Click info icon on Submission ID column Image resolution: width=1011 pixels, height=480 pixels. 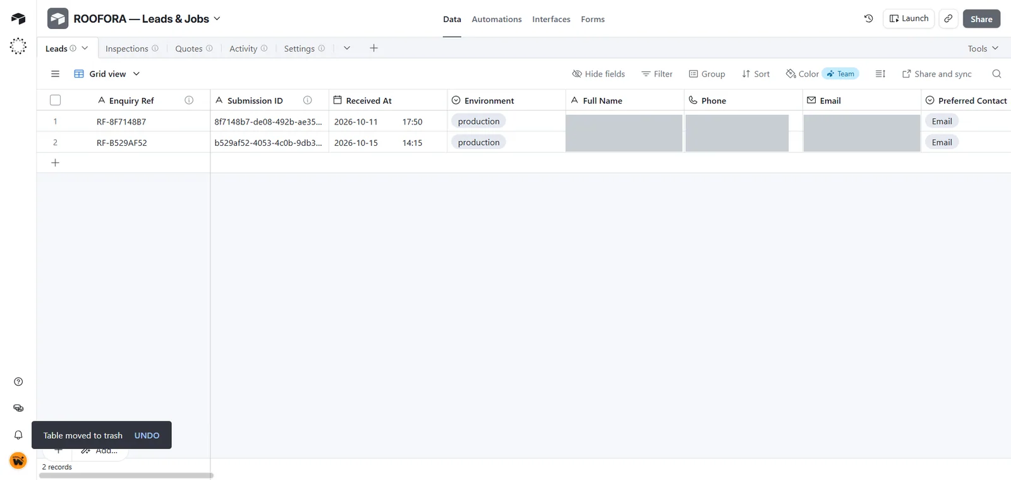click(x=308, y=100)
